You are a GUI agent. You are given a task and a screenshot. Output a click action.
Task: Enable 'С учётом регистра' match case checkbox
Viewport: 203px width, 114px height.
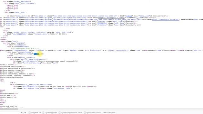(x=43, y=113)
